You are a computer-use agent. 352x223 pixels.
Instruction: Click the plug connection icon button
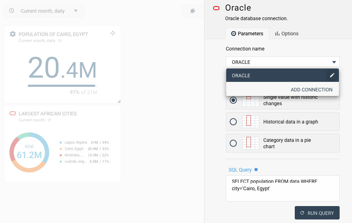click(193, 11)
